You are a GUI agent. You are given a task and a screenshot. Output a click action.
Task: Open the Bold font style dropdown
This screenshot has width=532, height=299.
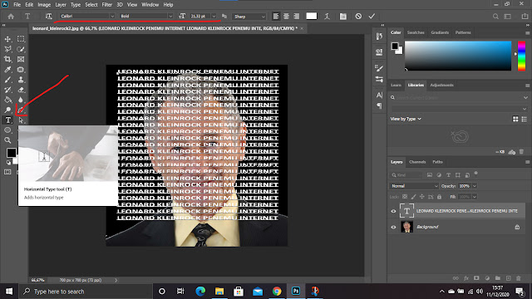146,17
